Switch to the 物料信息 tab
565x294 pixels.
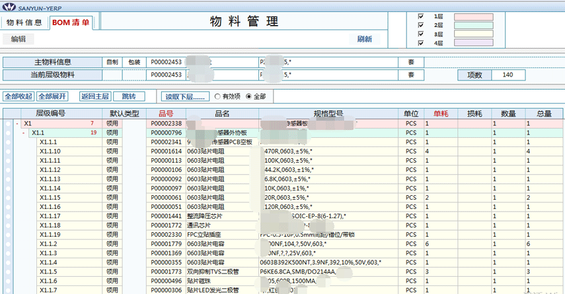pos(24,22)
